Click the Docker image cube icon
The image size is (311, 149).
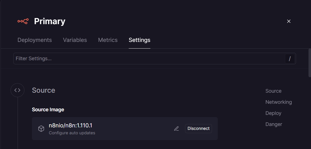(41, 129)
